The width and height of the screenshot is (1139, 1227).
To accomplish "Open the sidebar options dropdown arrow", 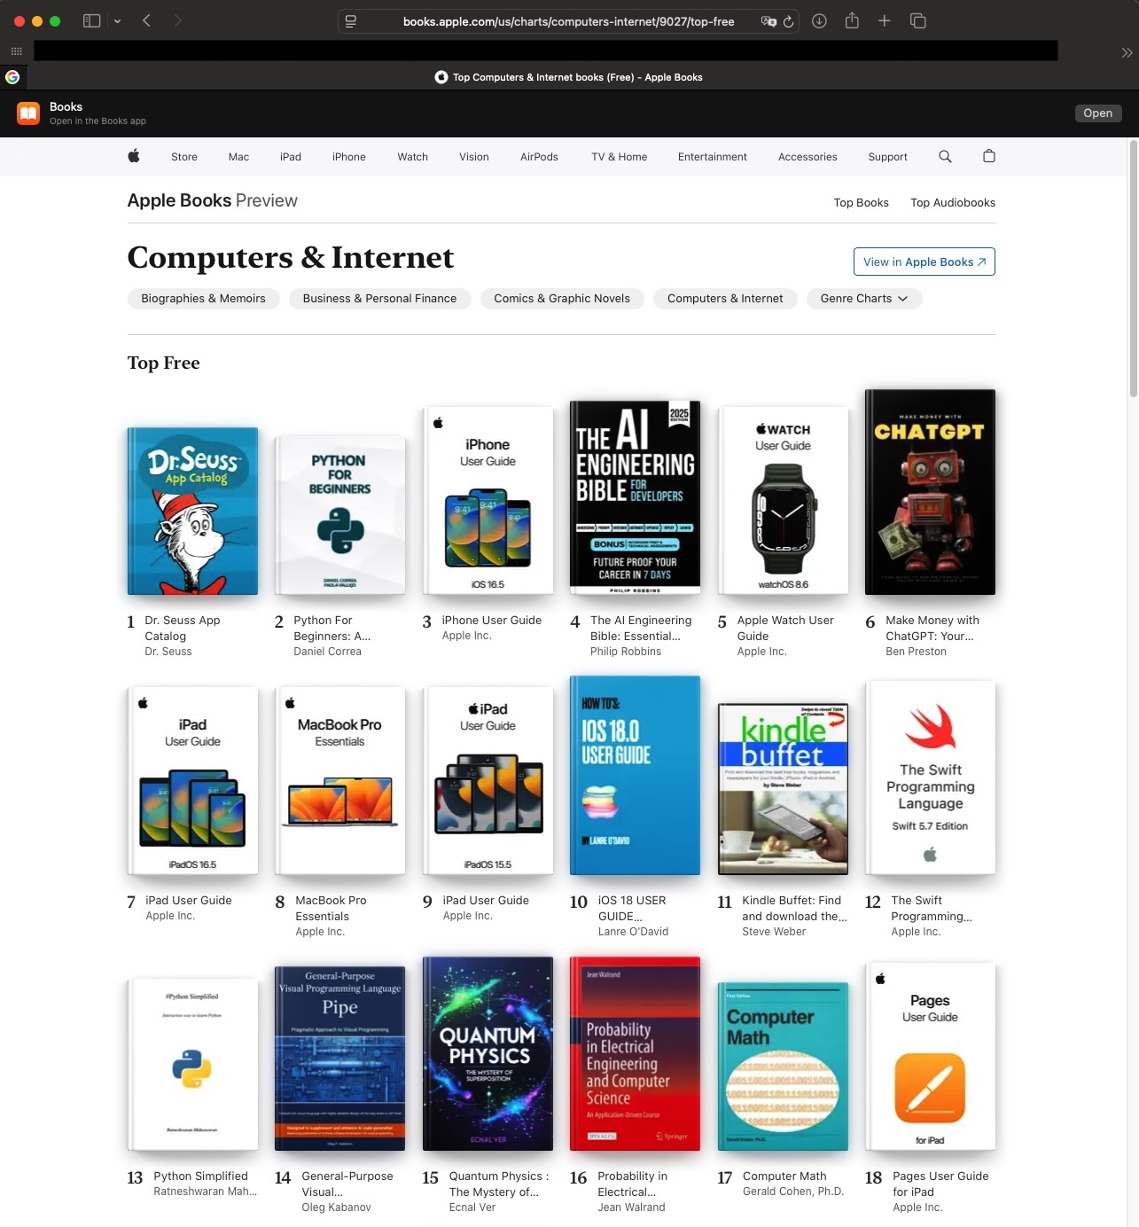I will 117,21.
